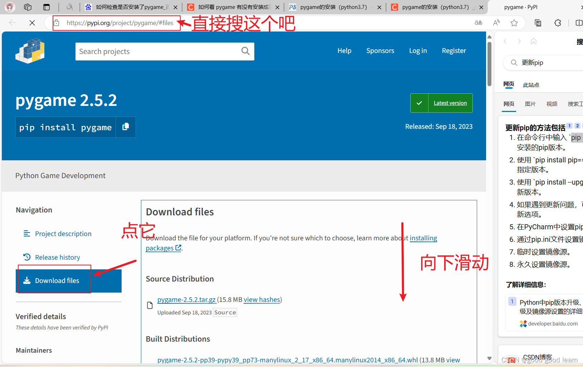Add page to favorites via star icon

(514, 23)
